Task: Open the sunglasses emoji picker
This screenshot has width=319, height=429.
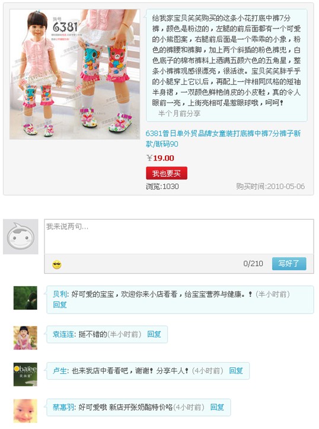Action: point(57,264)
